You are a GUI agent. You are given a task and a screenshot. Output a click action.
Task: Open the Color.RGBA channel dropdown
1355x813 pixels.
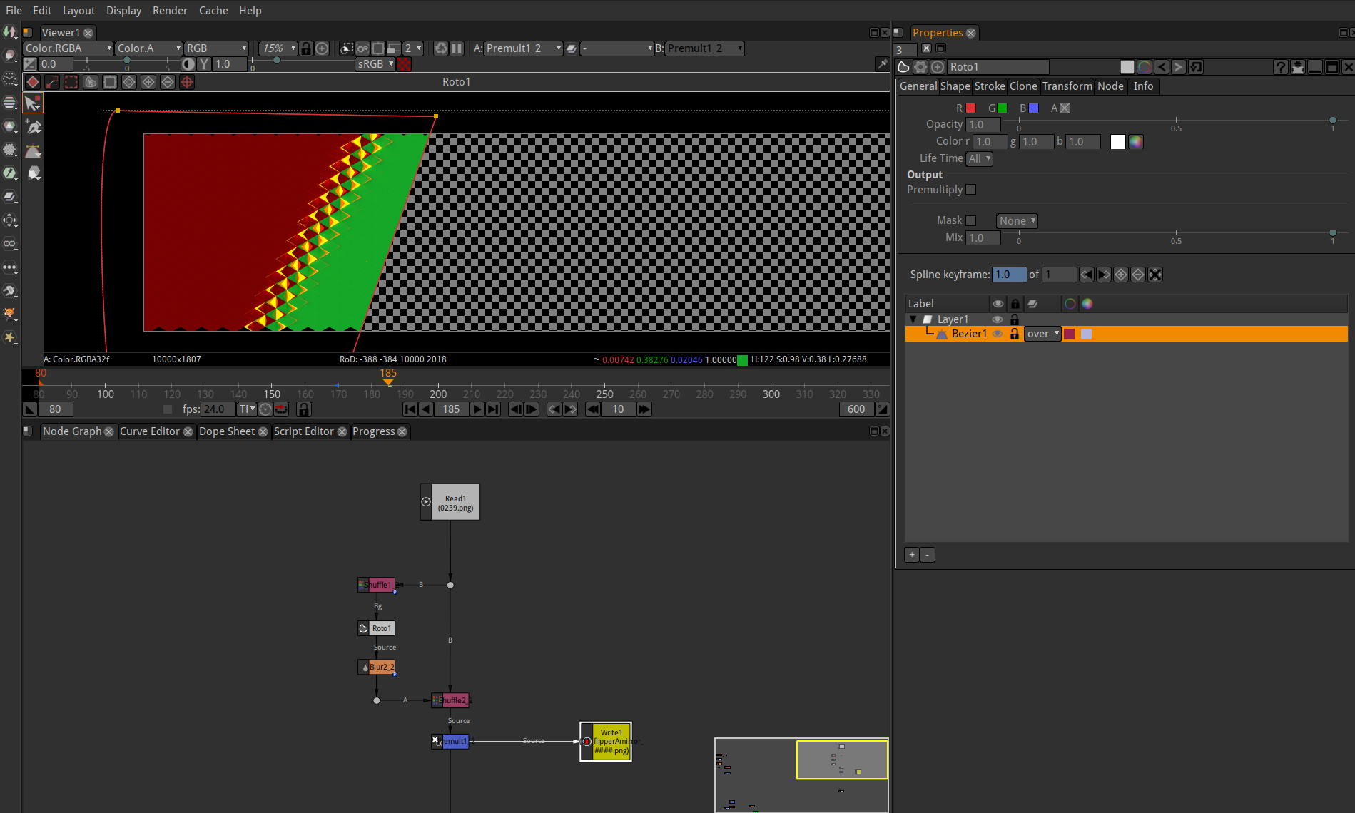pos(68,48)
